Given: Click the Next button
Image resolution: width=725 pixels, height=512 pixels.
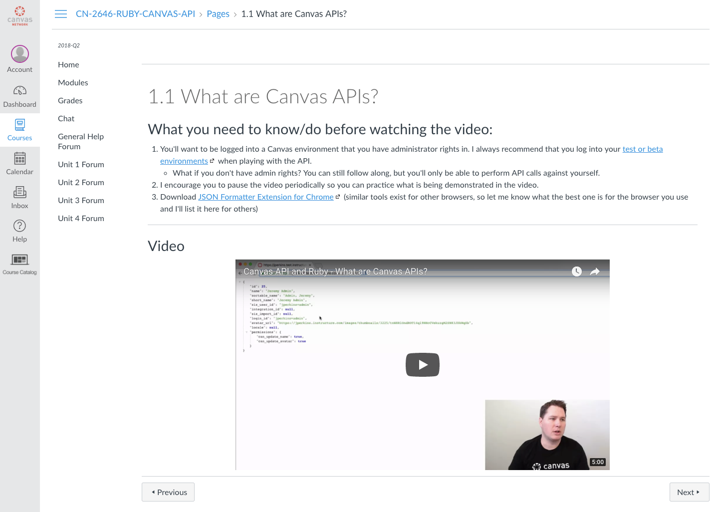Looking at the screenshot, I should tap(689, 492).
